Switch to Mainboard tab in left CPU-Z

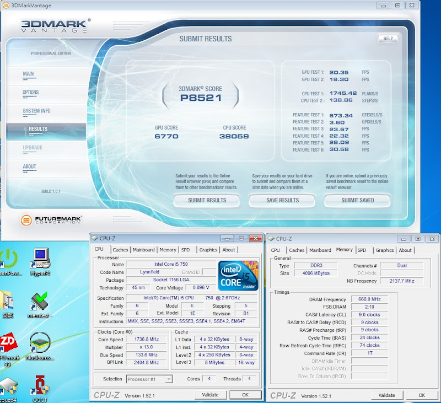click(x=144, y=250)
